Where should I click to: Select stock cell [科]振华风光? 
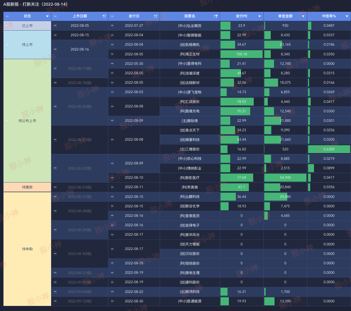tap(190, 235)
